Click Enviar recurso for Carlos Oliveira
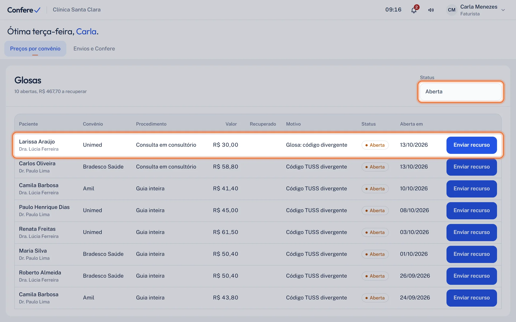Image resolution: width=516 pixels, height=322 pixels. (472, 167)
